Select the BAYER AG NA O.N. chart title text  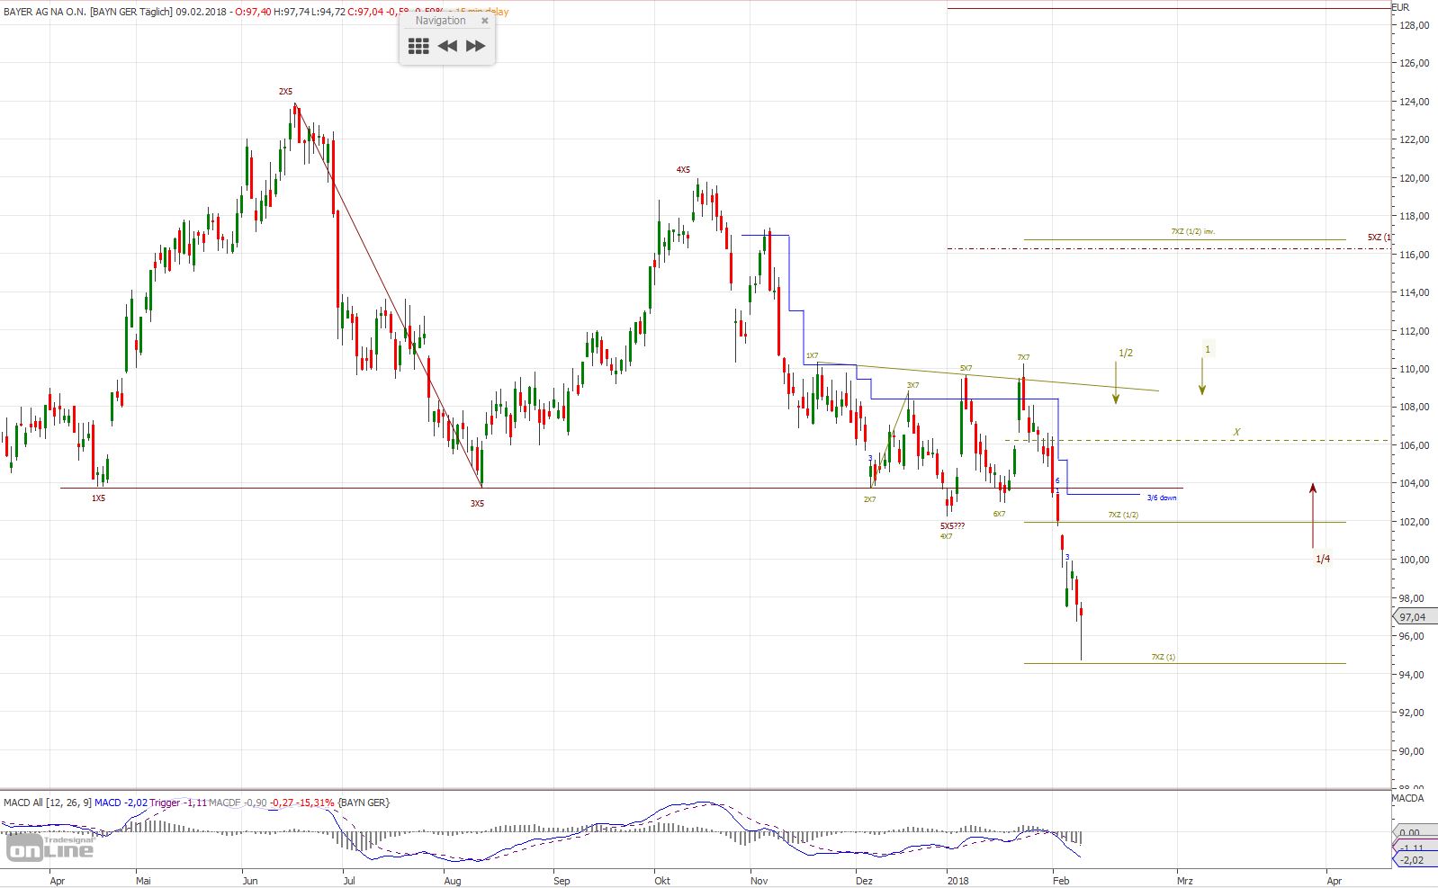pos(43,12)
